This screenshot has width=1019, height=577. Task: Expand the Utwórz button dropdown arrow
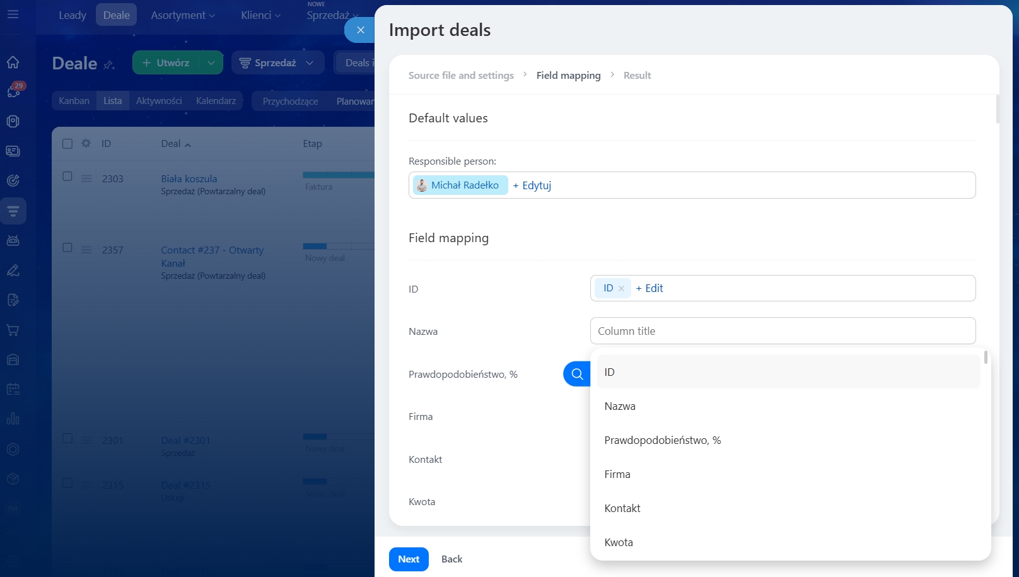[x=211, y=62]
